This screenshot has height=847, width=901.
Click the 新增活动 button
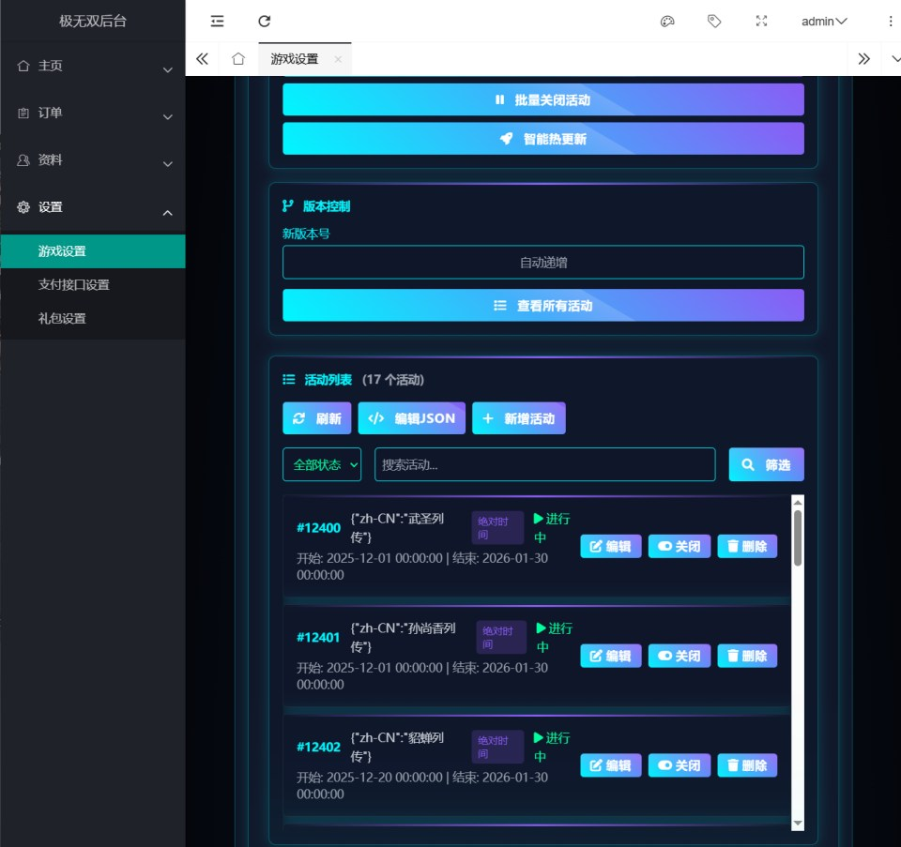pyautogui.click(x=518, y=418)
